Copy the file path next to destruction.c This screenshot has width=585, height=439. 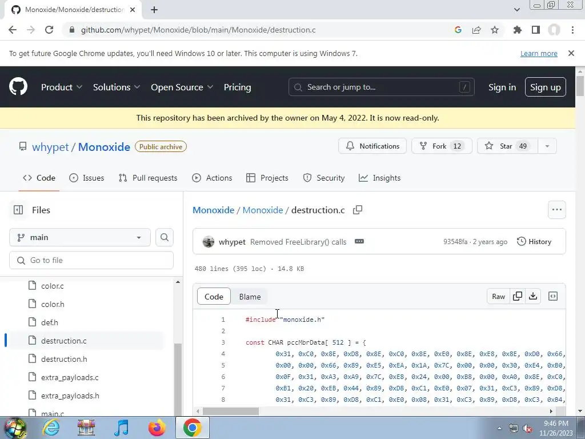[358, 210]
